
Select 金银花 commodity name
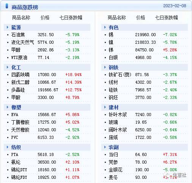[115, 170]
